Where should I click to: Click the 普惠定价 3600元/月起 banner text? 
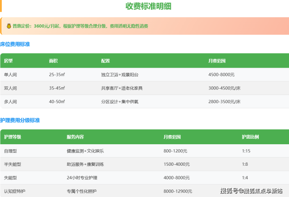tap(80, 26)
